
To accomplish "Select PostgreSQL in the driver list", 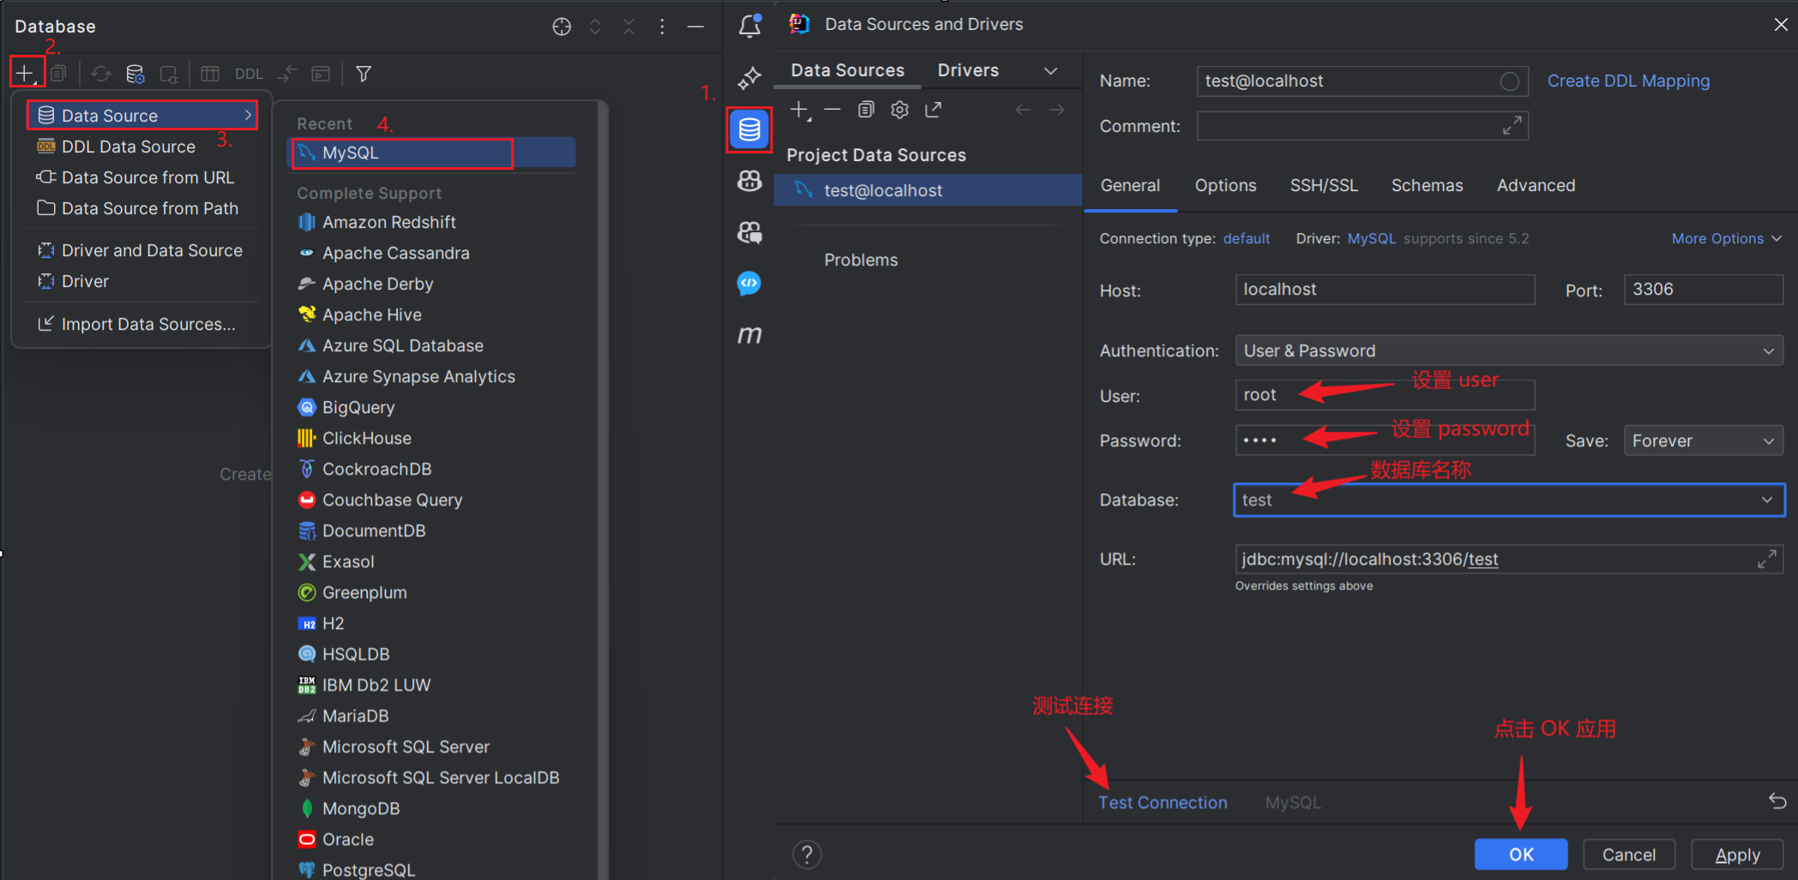I will 431,870.
